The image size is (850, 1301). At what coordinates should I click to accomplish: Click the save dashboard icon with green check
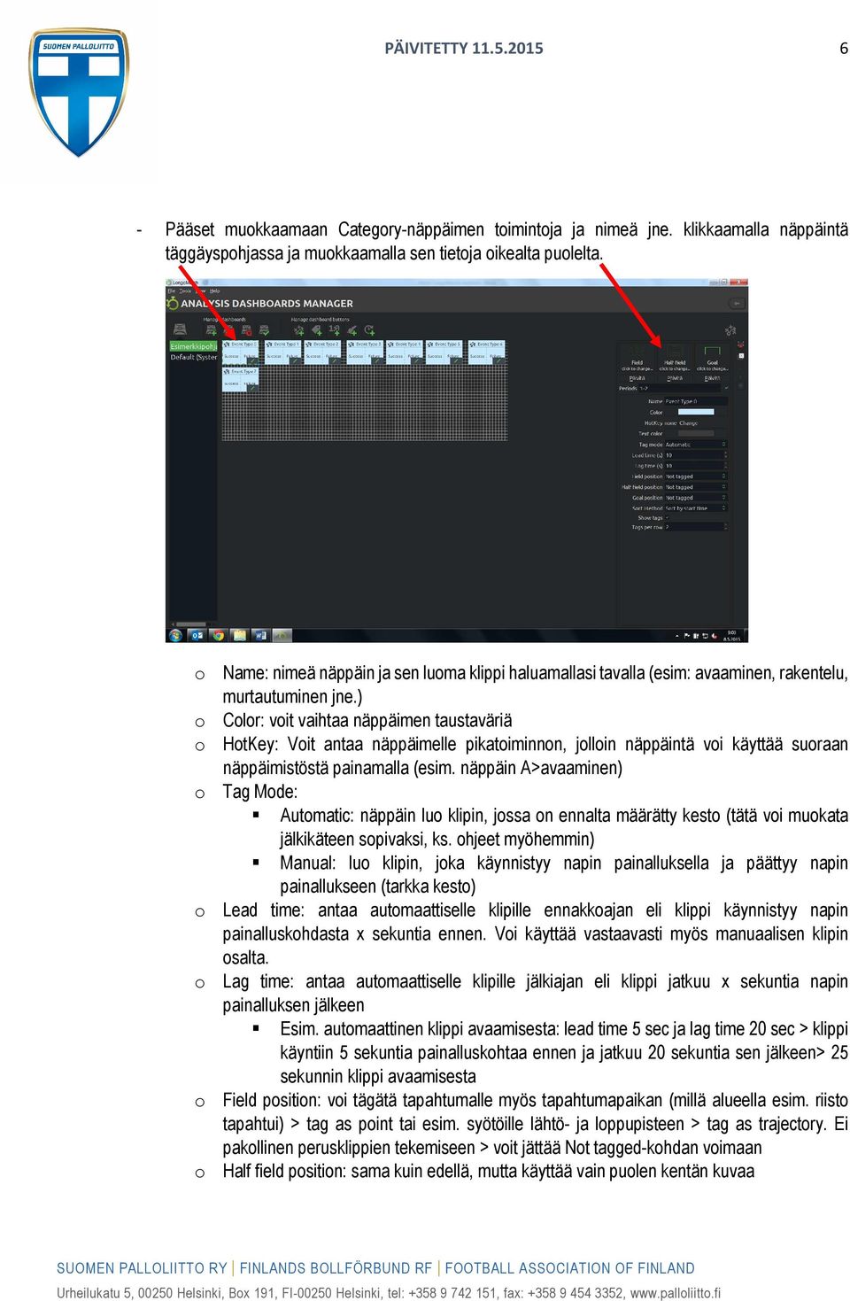click(264, 330)
